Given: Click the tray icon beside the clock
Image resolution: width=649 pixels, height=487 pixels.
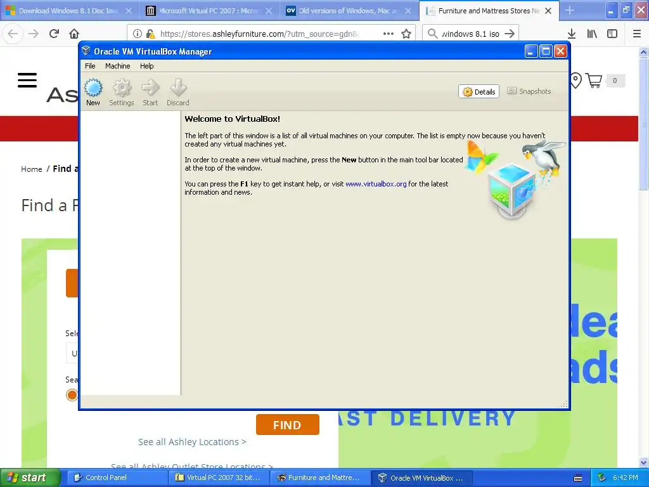Looking at the screenshot, I should (601, 478).
